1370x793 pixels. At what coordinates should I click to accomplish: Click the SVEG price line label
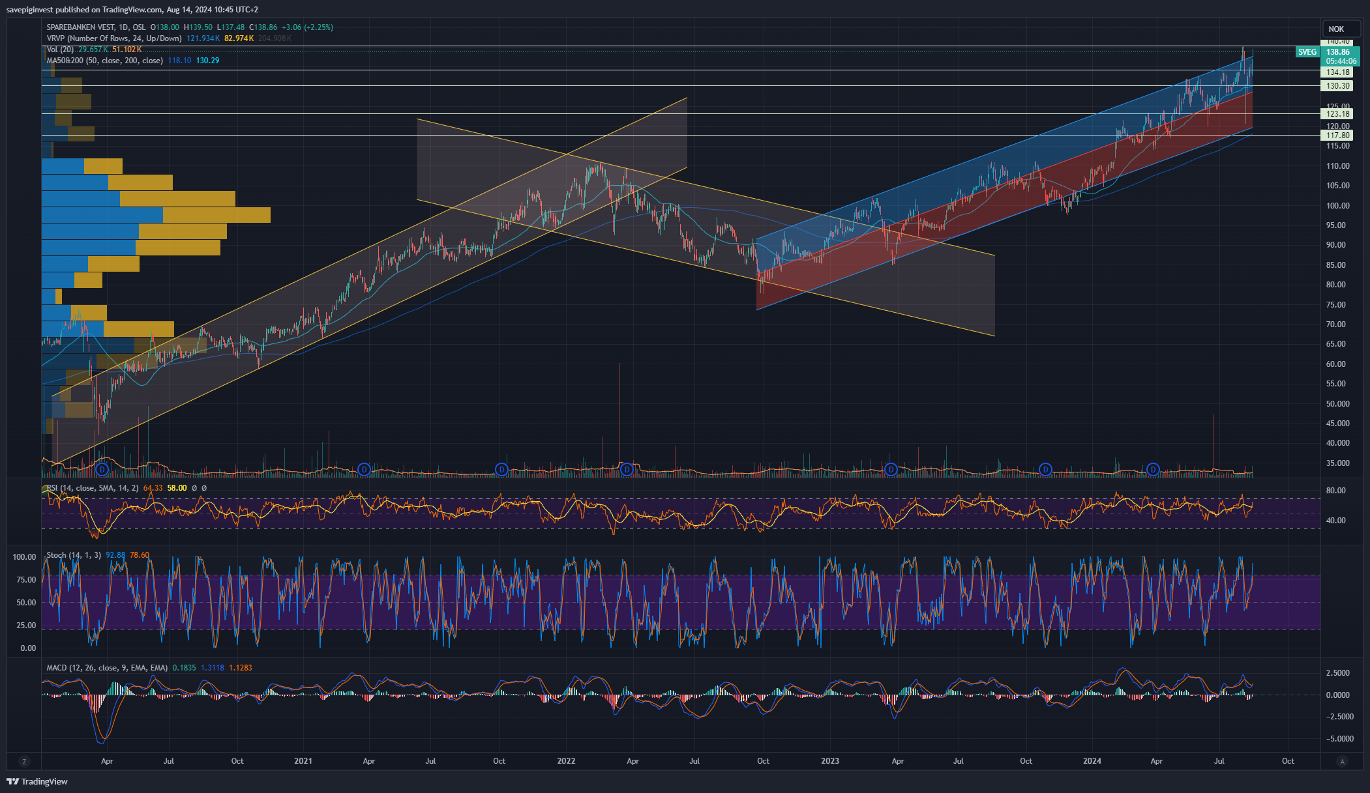1307,52
